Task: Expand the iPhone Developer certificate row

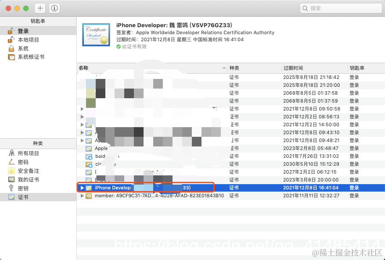Action: pyautogui.click(x=82, y=188)
